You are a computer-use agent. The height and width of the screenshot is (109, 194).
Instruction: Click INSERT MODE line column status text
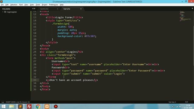[18, 102]
